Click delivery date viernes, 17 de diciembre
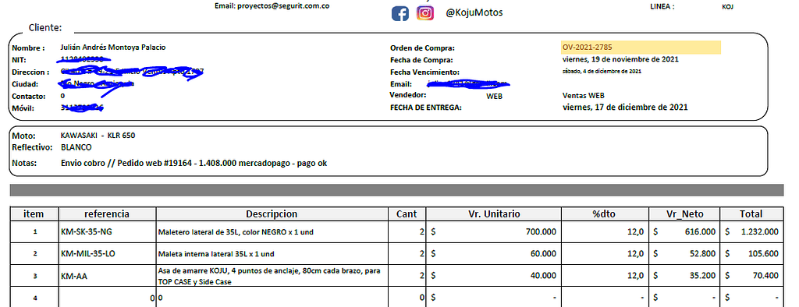Screen dimensions: 799x307 pos(625,108)
